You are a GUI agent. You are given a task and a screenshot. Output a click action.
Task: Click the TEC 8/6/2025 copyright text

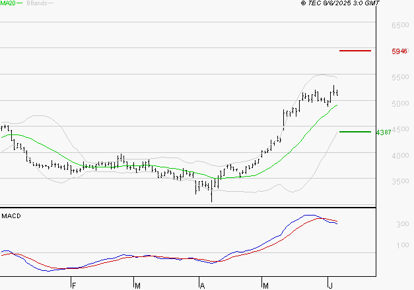point(340,3)
